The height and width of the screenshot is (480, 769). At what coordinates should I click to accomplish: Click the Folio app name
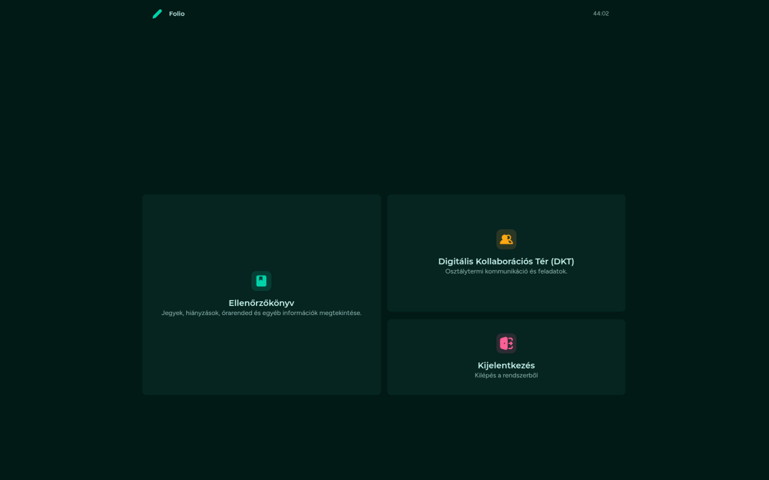pos(177,14)
